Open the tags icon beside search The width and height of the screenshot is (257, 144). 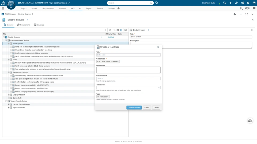point(157,3)
